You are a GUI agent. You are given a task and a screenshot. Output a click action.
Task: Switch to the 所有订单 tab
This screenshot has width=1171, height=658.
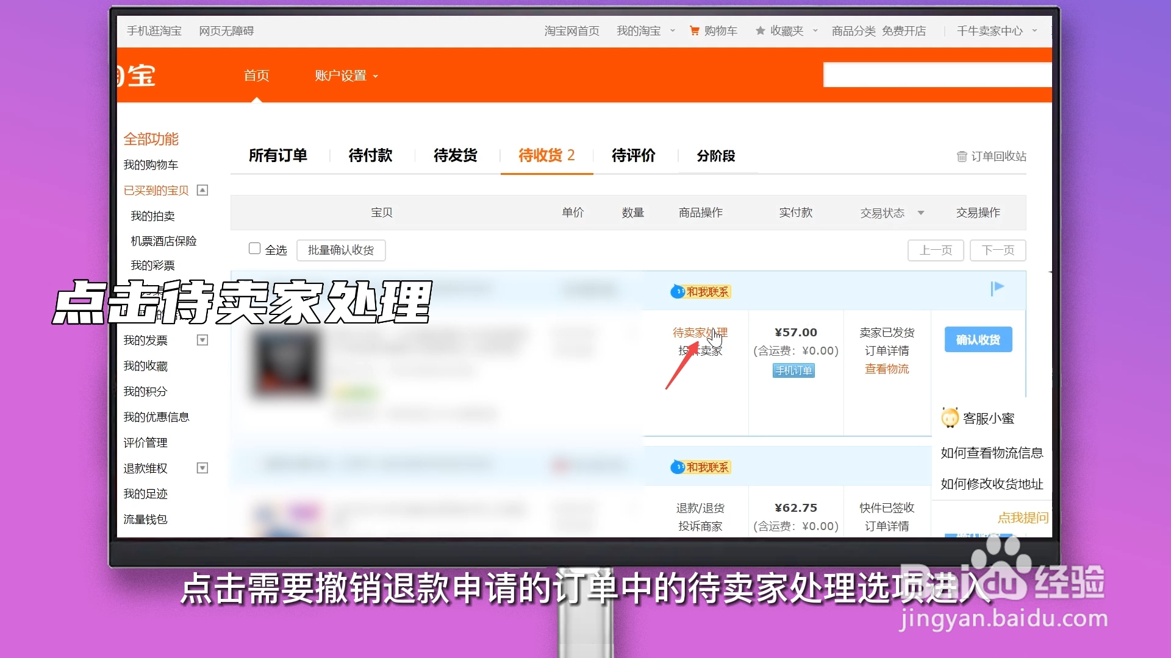pyautogui.click(x=278, y=155)
